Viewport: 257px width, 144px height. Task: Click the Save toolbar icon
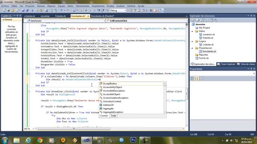point(23,10)
